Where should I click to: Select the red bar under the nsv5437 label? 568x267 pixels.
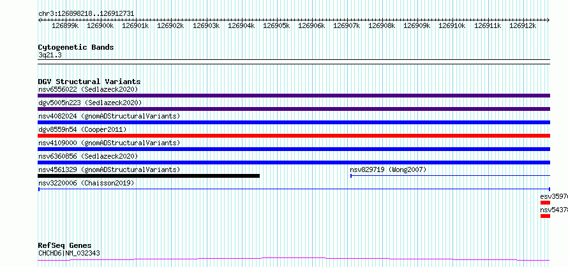tap(545, 216)
